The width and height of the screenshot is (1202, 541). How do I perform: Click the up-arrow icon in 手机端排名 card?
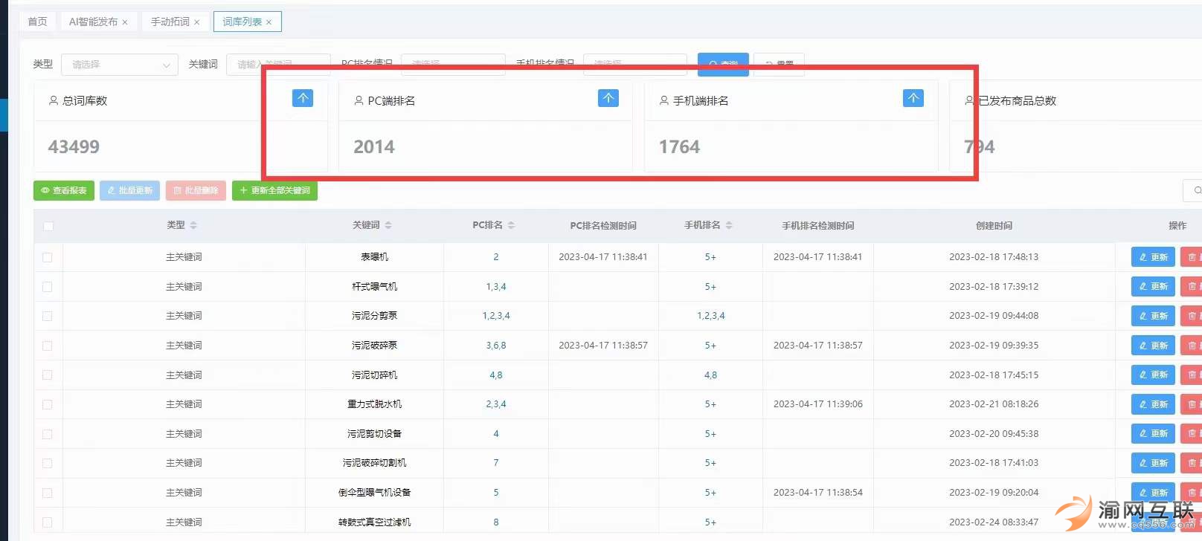913,98
